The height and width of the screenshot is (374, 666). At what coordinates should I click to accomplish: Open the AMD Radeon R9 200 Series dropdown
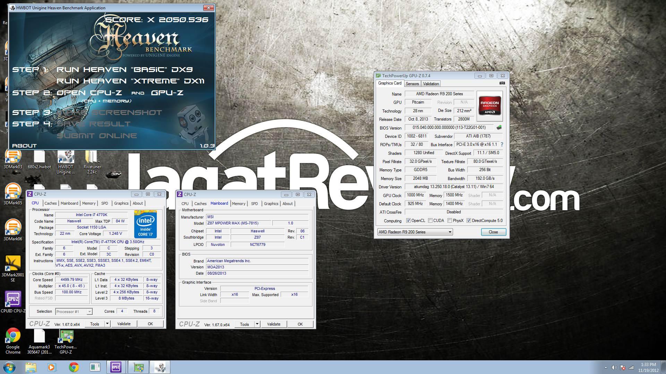coord(415,232)
